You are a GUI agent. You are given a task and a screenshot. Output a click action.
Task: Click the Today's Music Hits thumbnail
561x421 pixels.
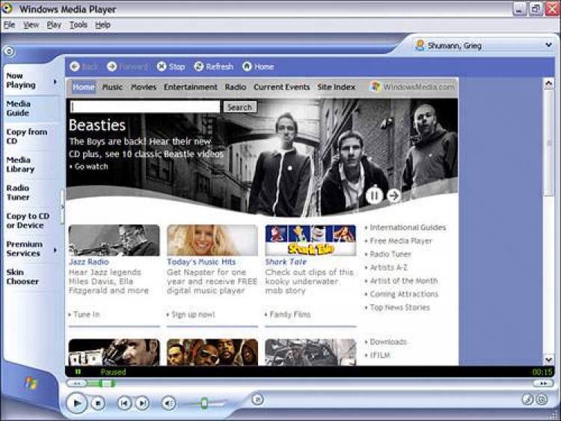[212, 240]
